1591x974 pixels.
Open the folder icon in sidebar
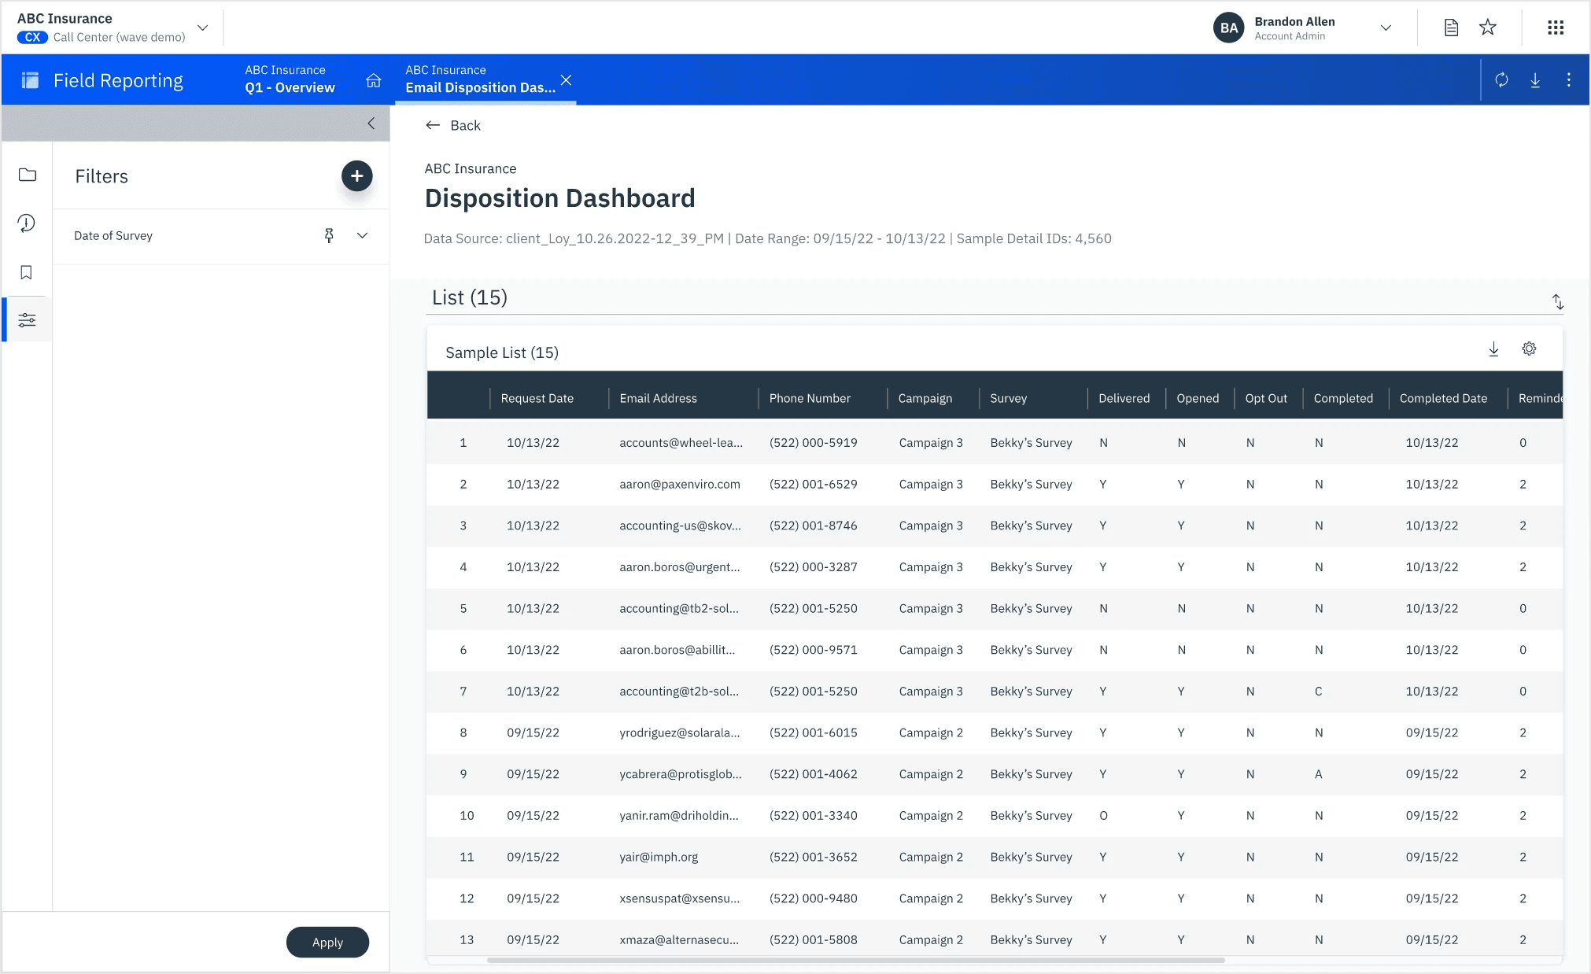coord(28,175)
